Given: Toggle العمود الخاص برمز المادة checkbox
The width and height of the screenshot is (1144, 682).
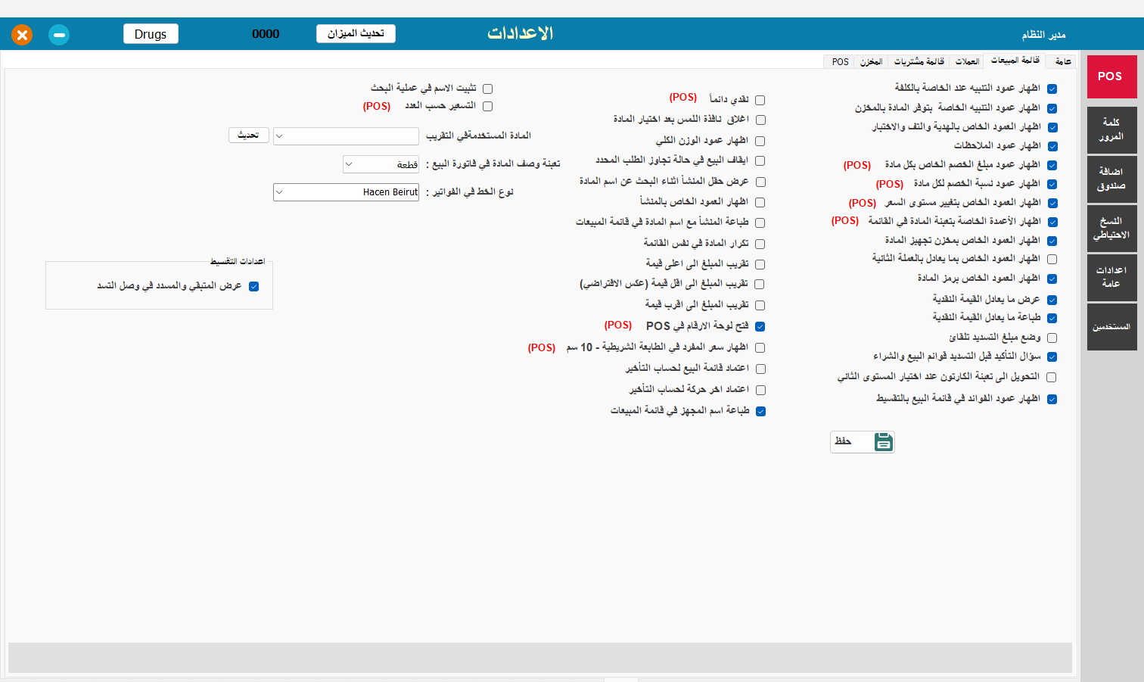Looking at the screenshot, I should (1052, 279).
